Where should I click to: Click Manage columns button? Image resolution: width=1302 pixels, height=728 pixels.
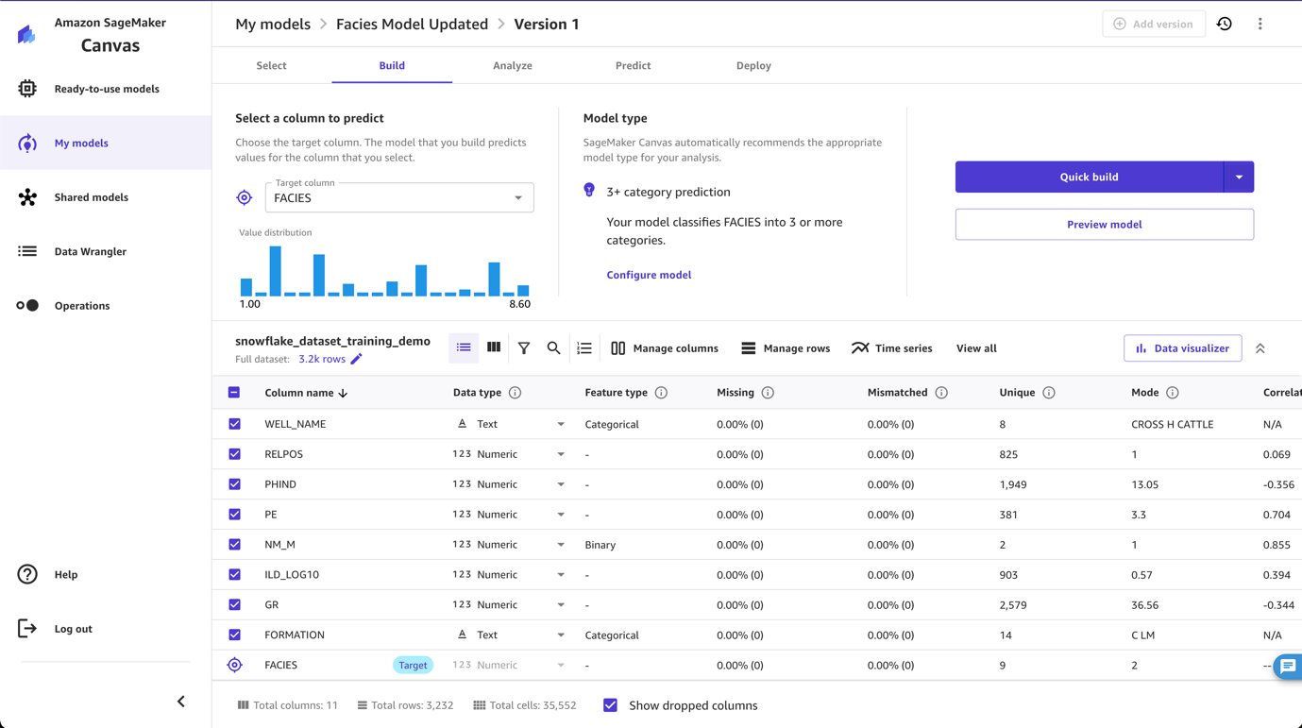pos(665,348)
